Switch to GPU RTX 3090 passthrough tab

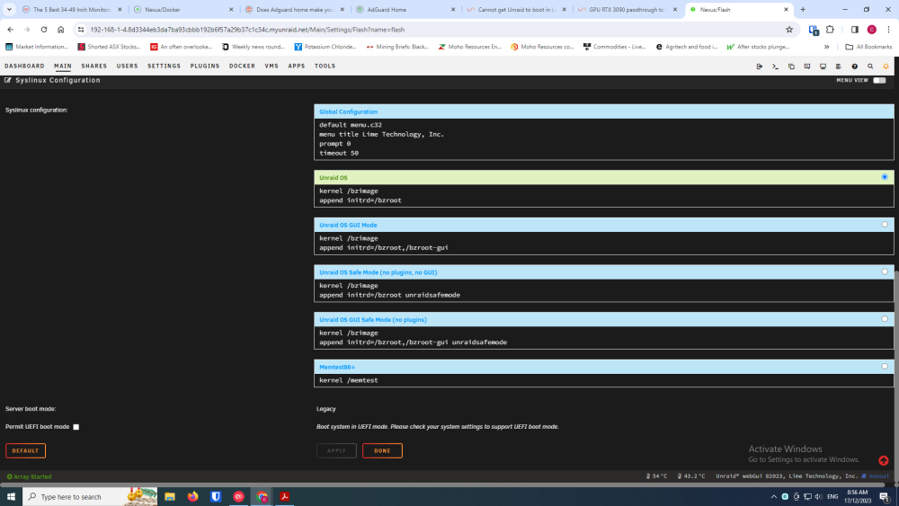[x=628, y=10]
